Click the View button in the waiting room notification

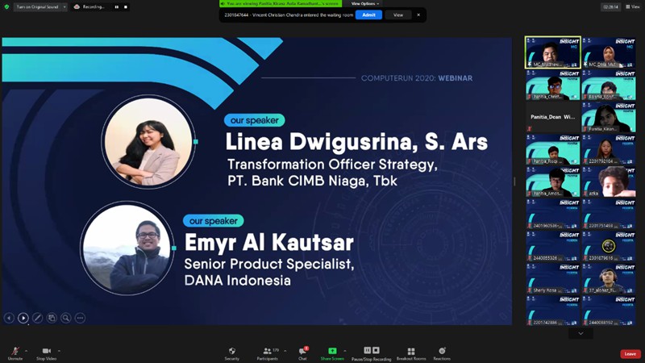coord(398,15)
